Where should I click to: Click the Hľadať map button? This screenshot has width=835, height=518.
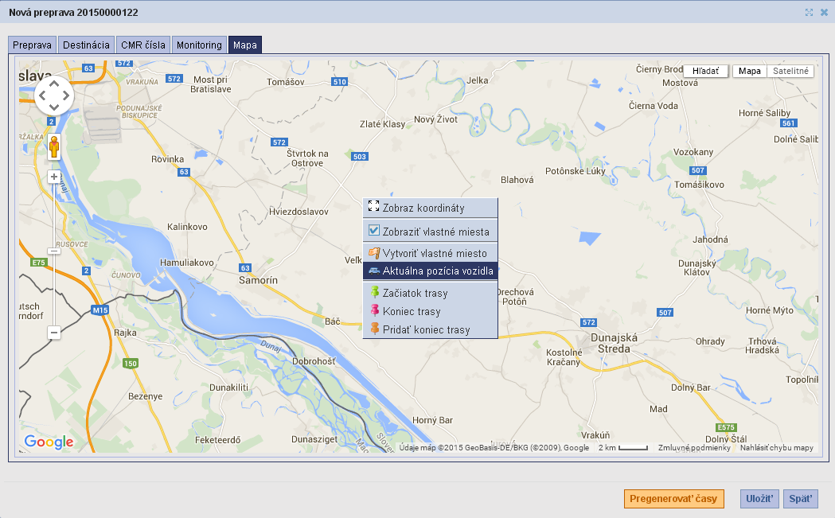705,71
